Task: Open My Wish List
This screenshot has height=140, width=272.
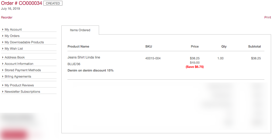Action: click(x=14, y=49)
